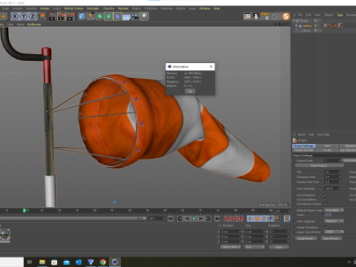Toggle scale keyframe recording icon
The image size is (356, 267).
[257, 219]
